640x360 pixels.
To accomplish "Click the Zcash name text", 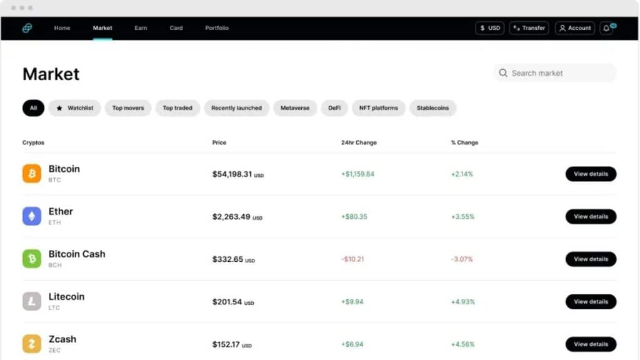I will tap(62, 339).
